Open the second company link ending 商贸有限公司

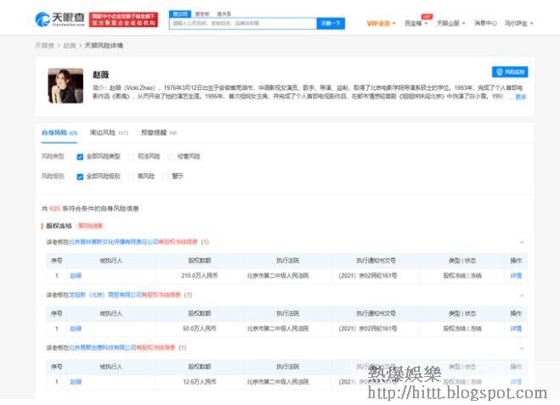[105, 295]
